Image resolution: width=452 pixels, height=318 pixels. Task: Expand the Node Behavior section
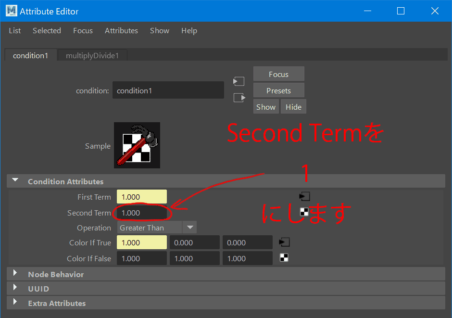(x=15, y=274)
